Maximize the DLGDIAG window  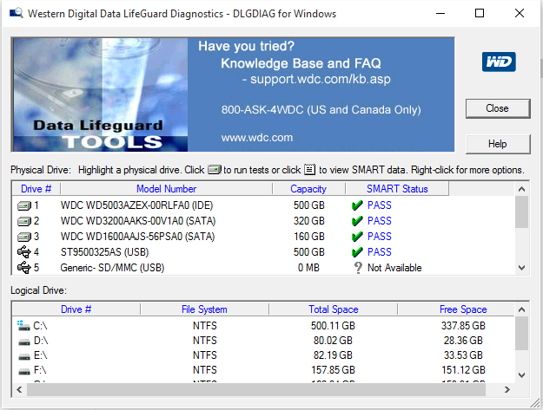point(480,13)
